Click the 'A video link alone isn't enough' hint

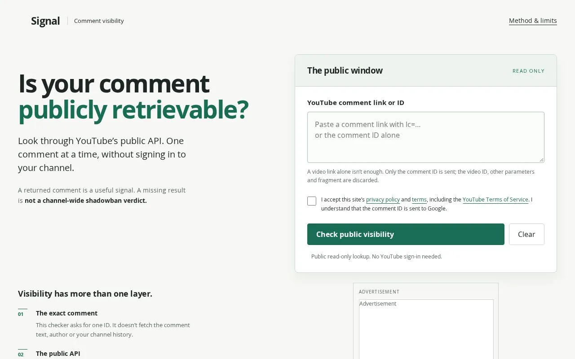click(421, 176)
